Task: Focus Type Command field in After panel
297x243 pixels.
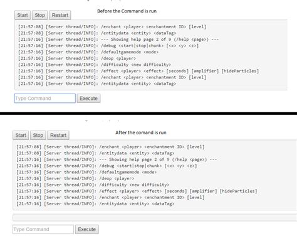Action: pos(43,229)
